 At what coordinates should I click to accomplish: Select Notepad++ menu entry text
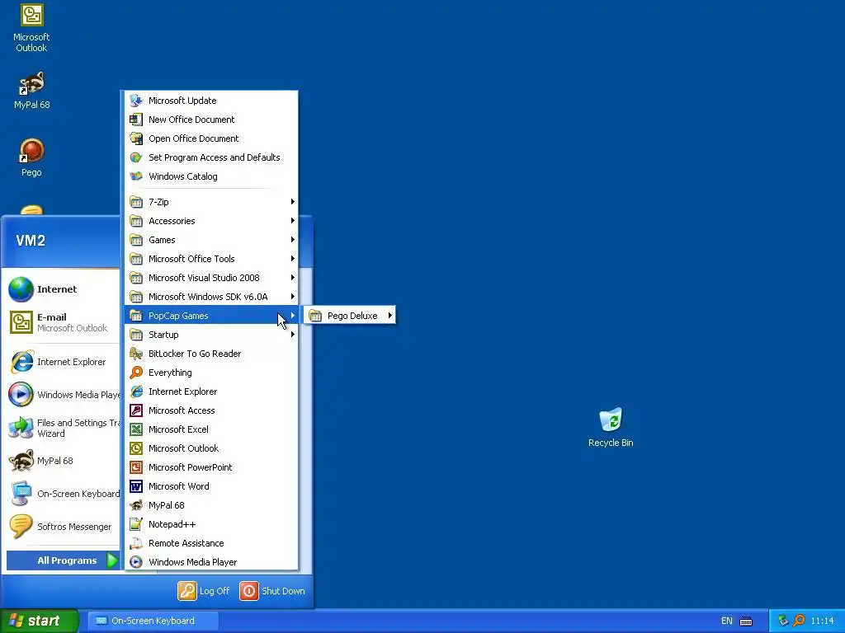click(x=172, y=524)
